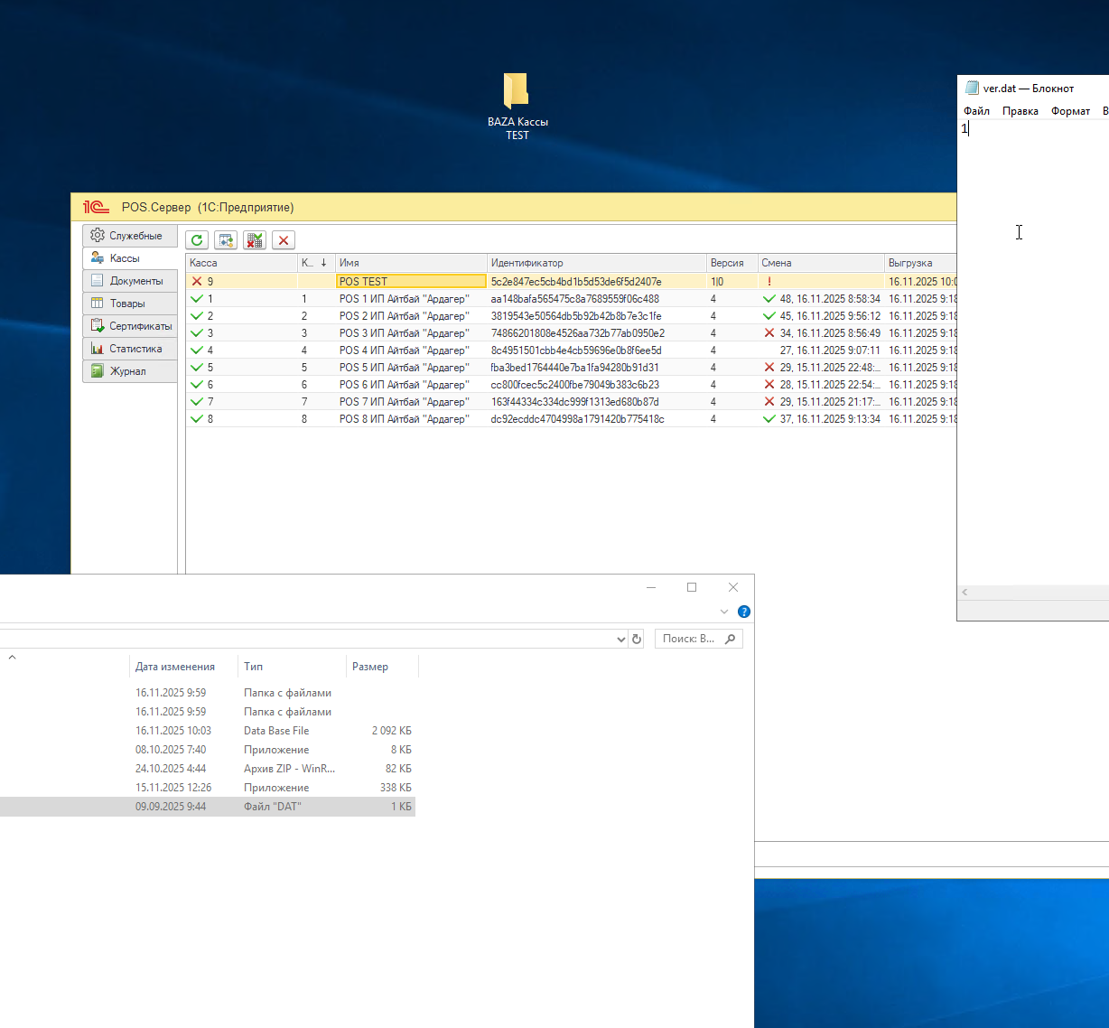
Task: Click the Notepad horizontal scrollbar left arrow
Action: click(965, 593)
